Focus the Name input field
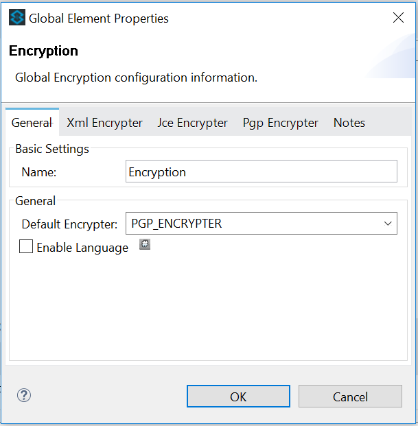 [262, 171]
